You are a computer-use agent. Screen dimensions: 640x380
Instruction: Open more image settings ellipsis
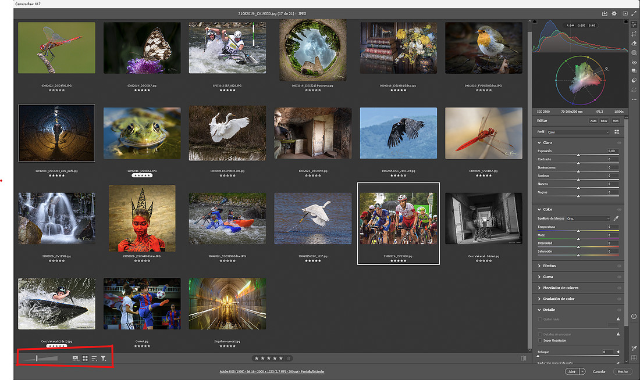click(634, 99)
